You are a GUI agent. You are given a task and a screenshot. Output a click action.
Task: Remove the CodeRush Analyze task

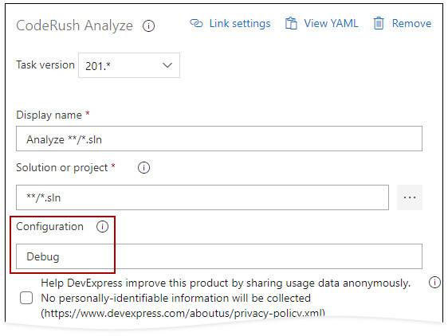pos(411,23)
